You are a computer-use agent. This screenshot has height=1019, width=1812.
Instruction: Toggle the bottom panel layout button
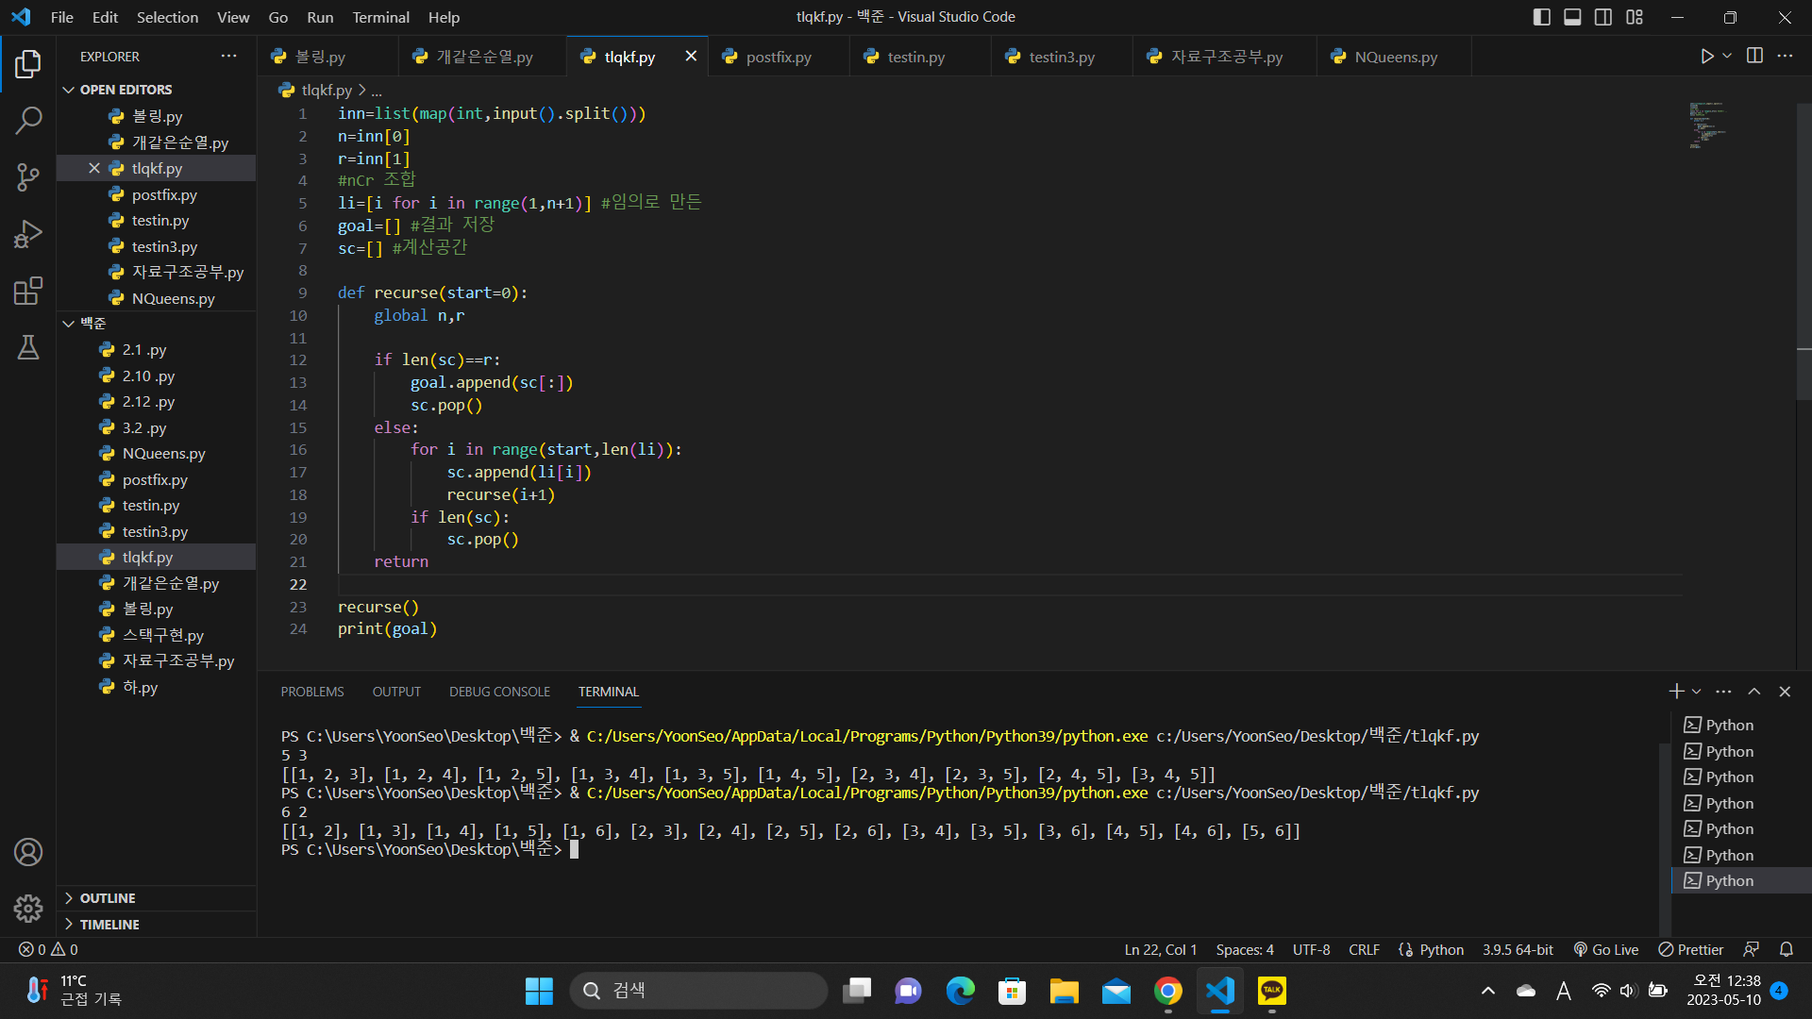(1572, 17)
